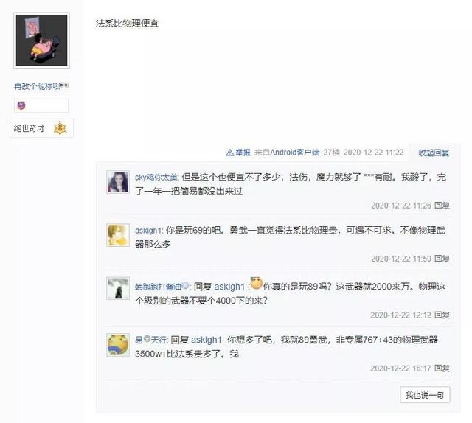Click the sky鸡你太美 commenter avatar
Screen dimensions: 472x423
[118, 182]
